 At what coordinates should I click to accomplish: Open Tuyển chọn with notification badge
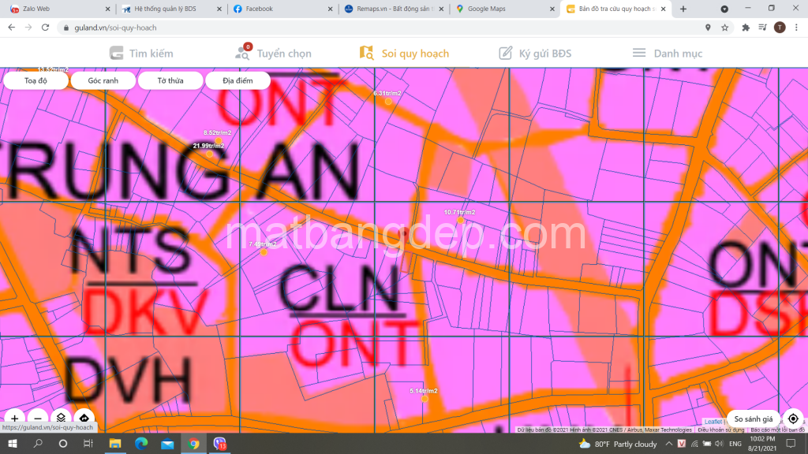(273, 53)
